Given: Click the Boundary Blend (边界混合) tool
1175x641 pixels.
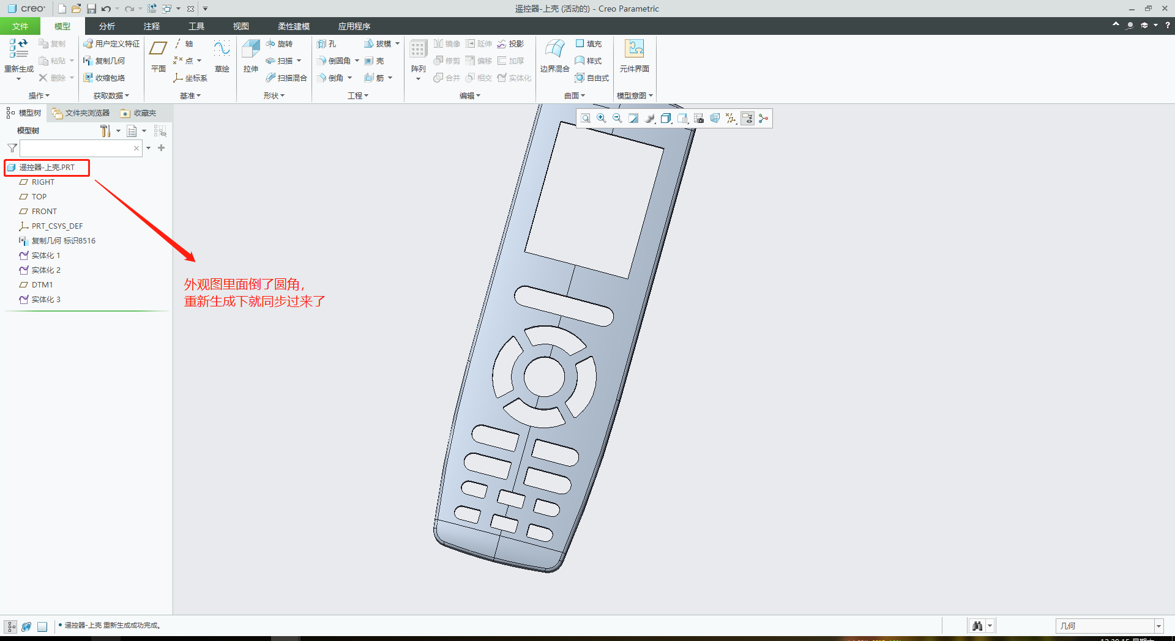Looking at the screenshot, I should click(x=554, y=56).
